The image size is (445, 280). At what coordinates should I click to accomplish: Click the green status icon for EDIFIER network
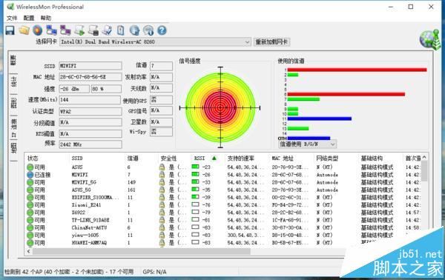tap(30, 198)
